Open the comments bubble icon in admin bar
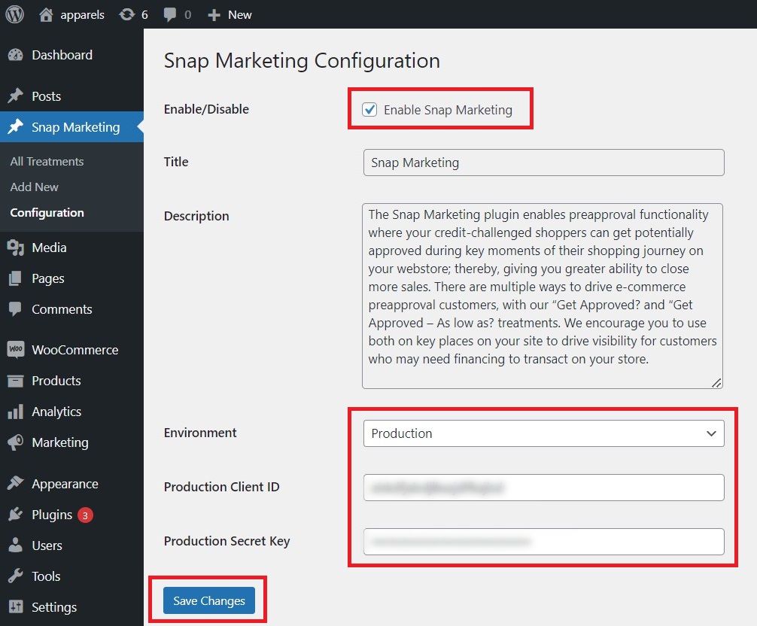The width and height of the screenshot is (757, 626). tap(169, 14)
